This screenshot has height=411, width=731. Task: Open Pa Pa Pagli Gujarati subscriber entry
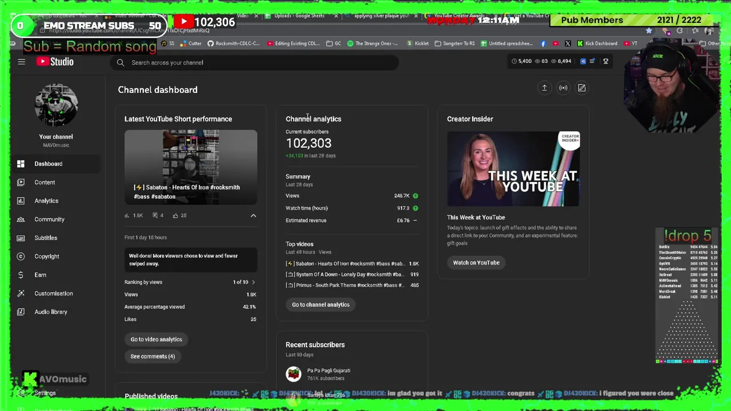pos(328,374)
